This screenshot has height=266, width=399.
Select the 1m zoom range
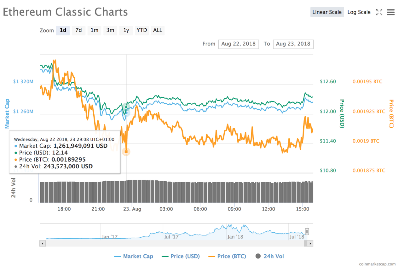coord(95,30)
